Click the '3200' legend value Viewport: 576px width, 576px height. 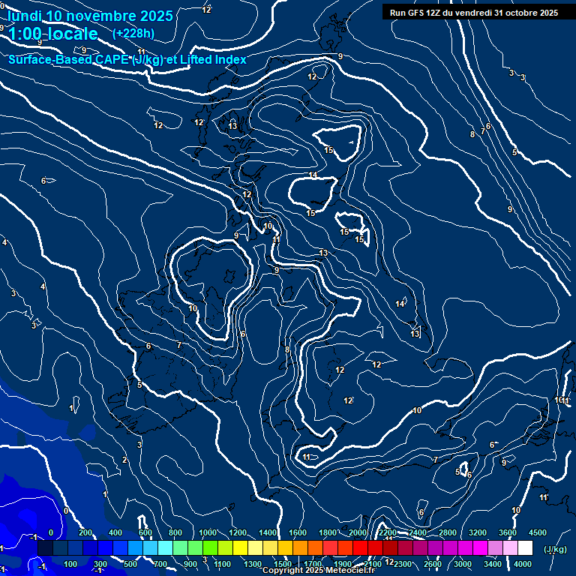[478, 532]
